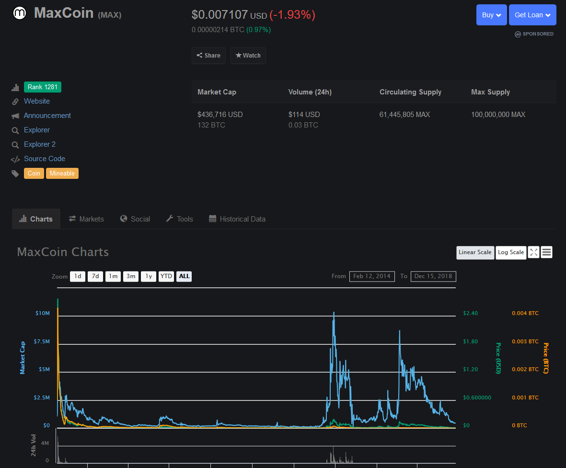Image resolution: width=566 pixels, height=468 pixels.
Task: Click the SPONSORED label
Action: (x=538, y=34)
